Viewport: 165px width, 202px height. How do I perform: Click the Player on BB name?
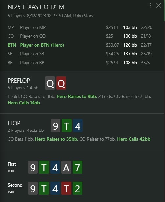click(x=32, y=63)
